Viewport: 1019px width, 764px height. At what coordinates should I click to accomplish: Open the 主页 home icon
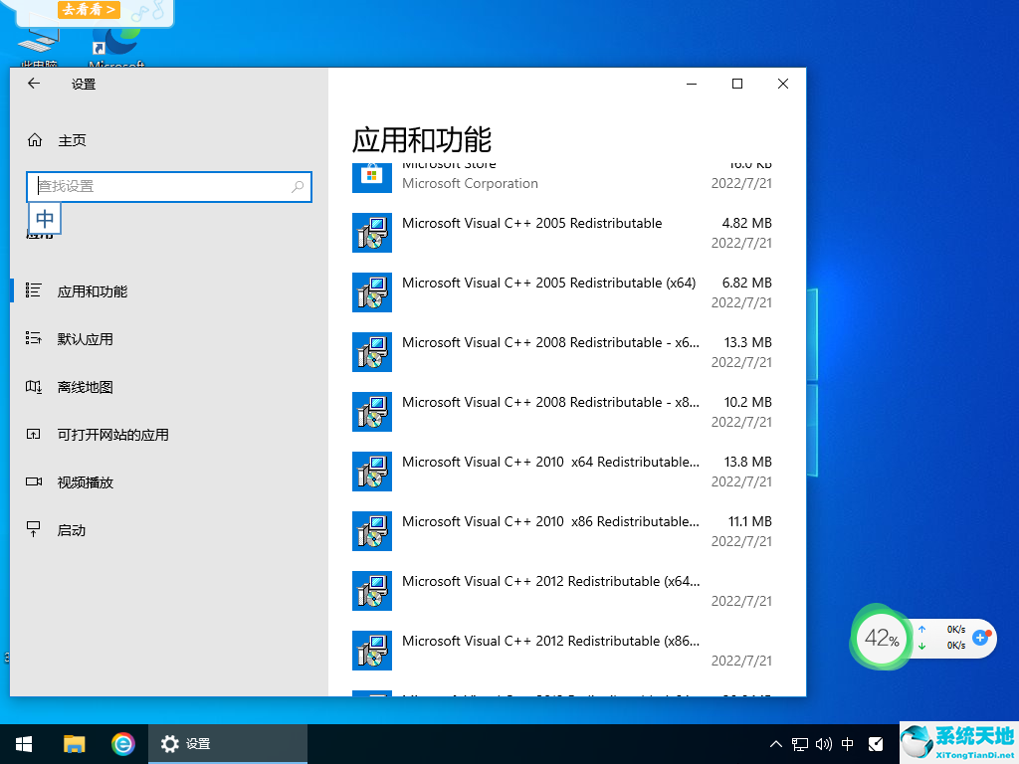tap(35, 140)
